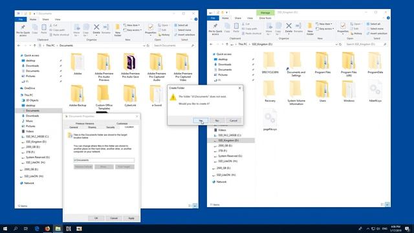Select Music in Documents window sidebar
Viewport: 414px width, 233px height.
(x=29, y=121)
